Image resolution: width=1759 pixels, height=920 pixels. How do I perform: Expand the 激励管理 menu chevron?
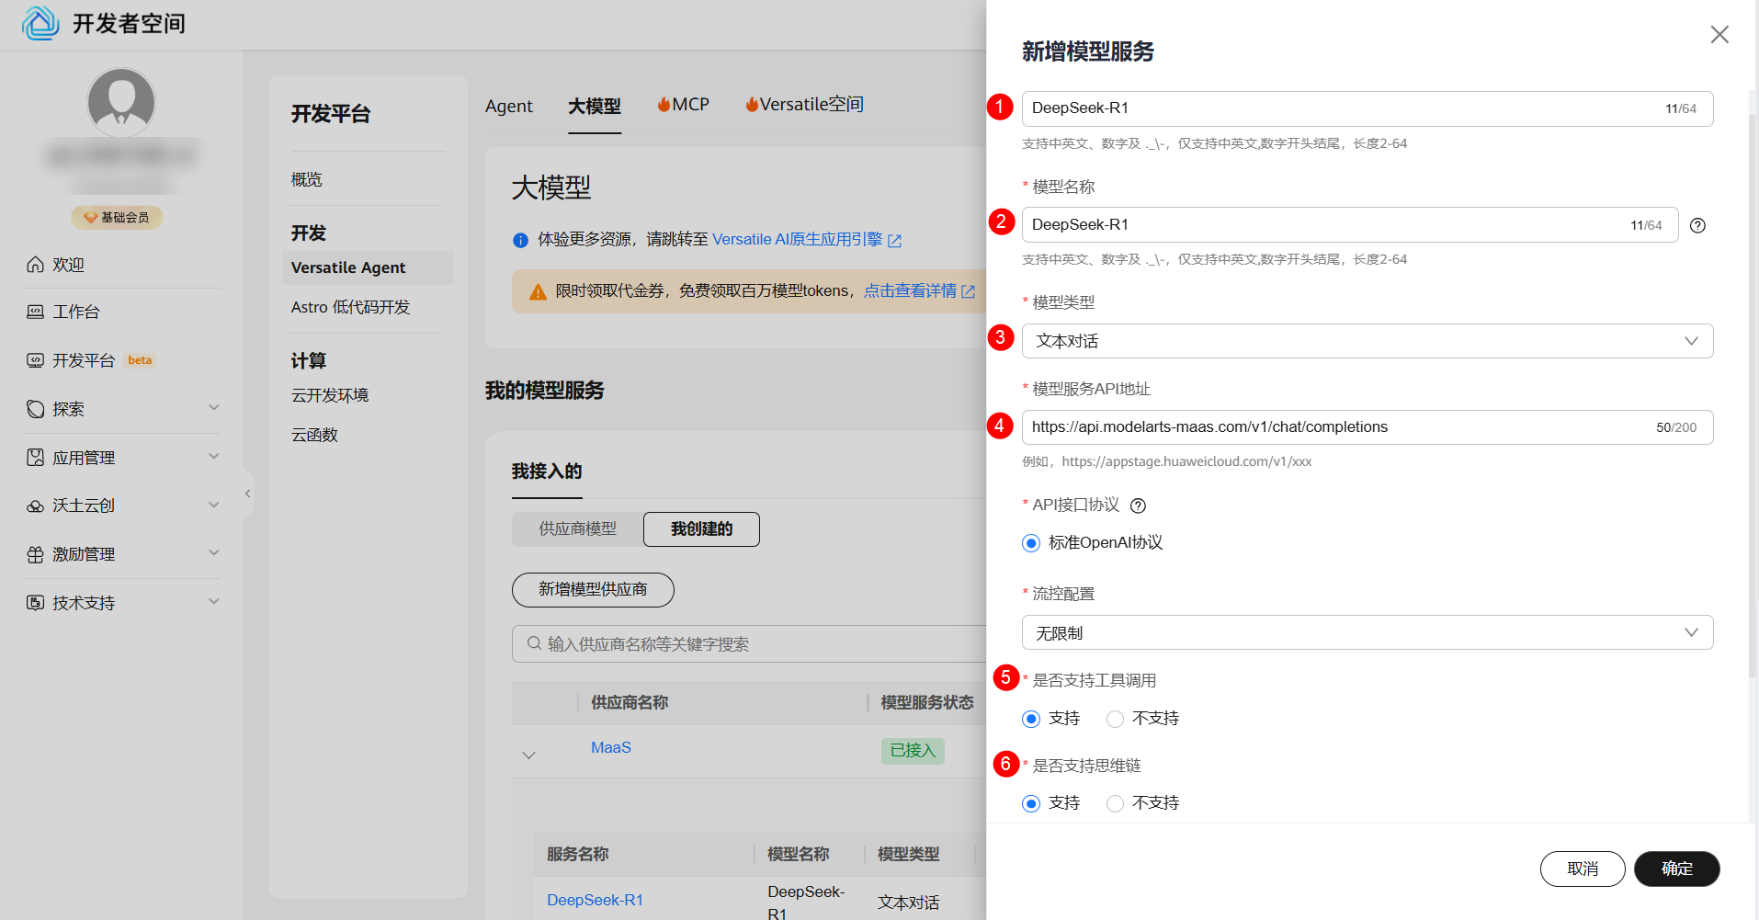[x=214, y=552]
